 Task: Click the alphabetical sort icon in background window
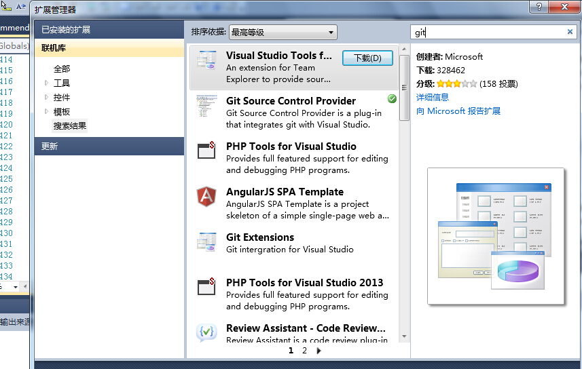(21, 6)
